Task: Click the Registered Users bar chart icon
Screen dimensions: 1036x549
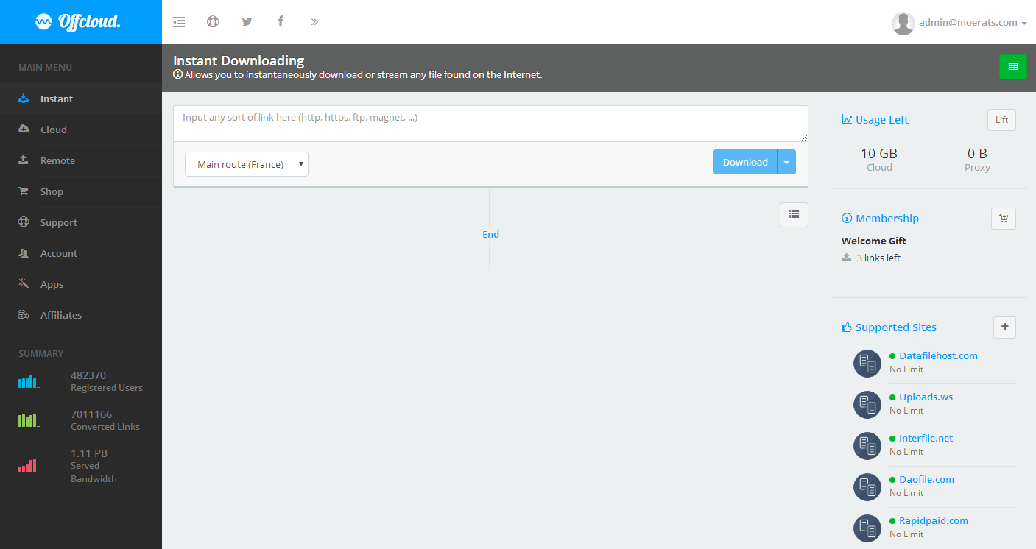Action: pyautogui.click(x=29, y=381)
